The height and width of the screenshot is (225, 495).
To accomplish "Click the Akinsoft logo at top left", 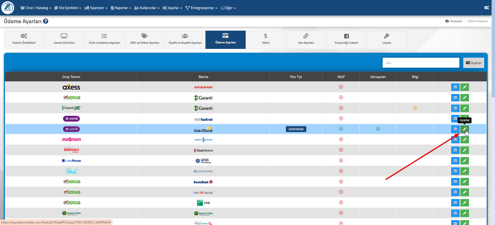I will (x=8, y=8).
